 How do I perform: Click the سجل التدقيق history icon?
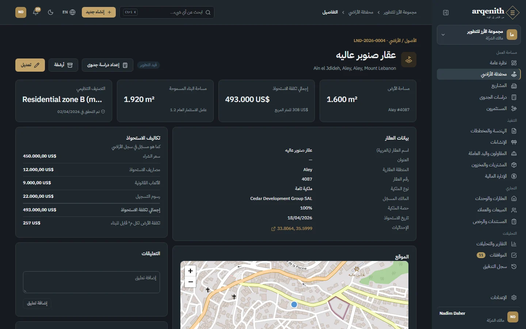[x=514, y=266]
